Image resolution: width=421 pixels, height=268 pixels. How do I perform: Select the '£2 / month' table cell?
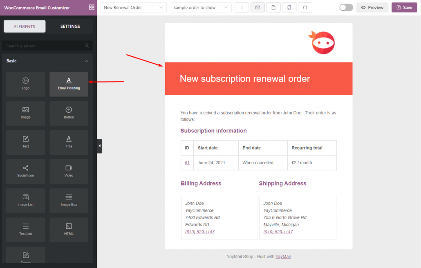coord(312,163)
